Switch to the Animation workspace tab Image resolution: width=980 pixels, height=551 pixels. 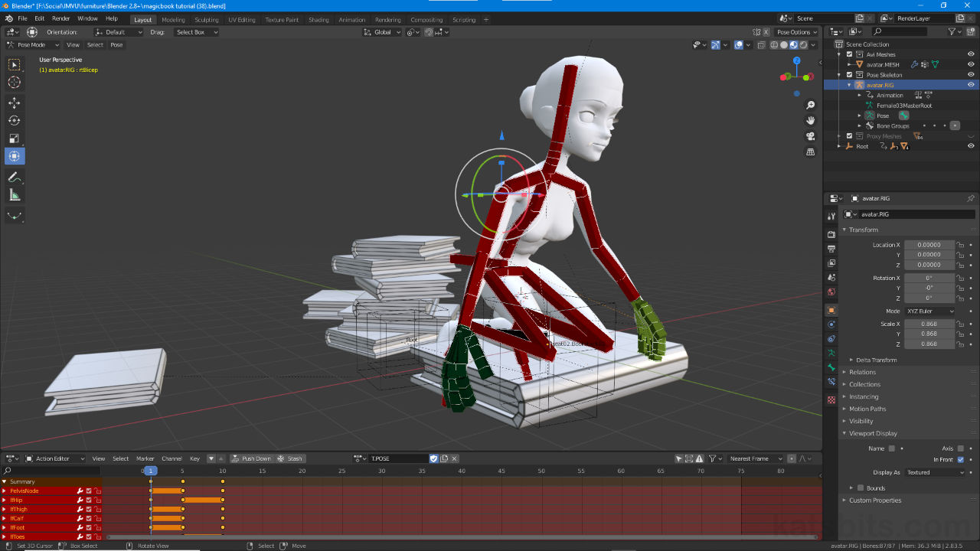pos(351,20)
